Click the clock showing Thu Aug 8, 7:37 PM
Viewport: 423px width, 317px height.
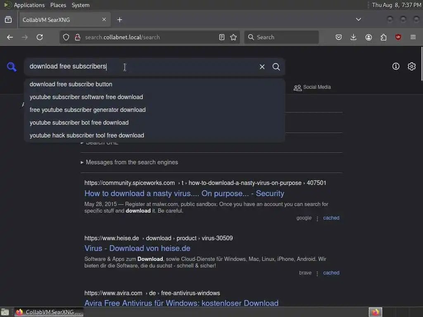397,5
